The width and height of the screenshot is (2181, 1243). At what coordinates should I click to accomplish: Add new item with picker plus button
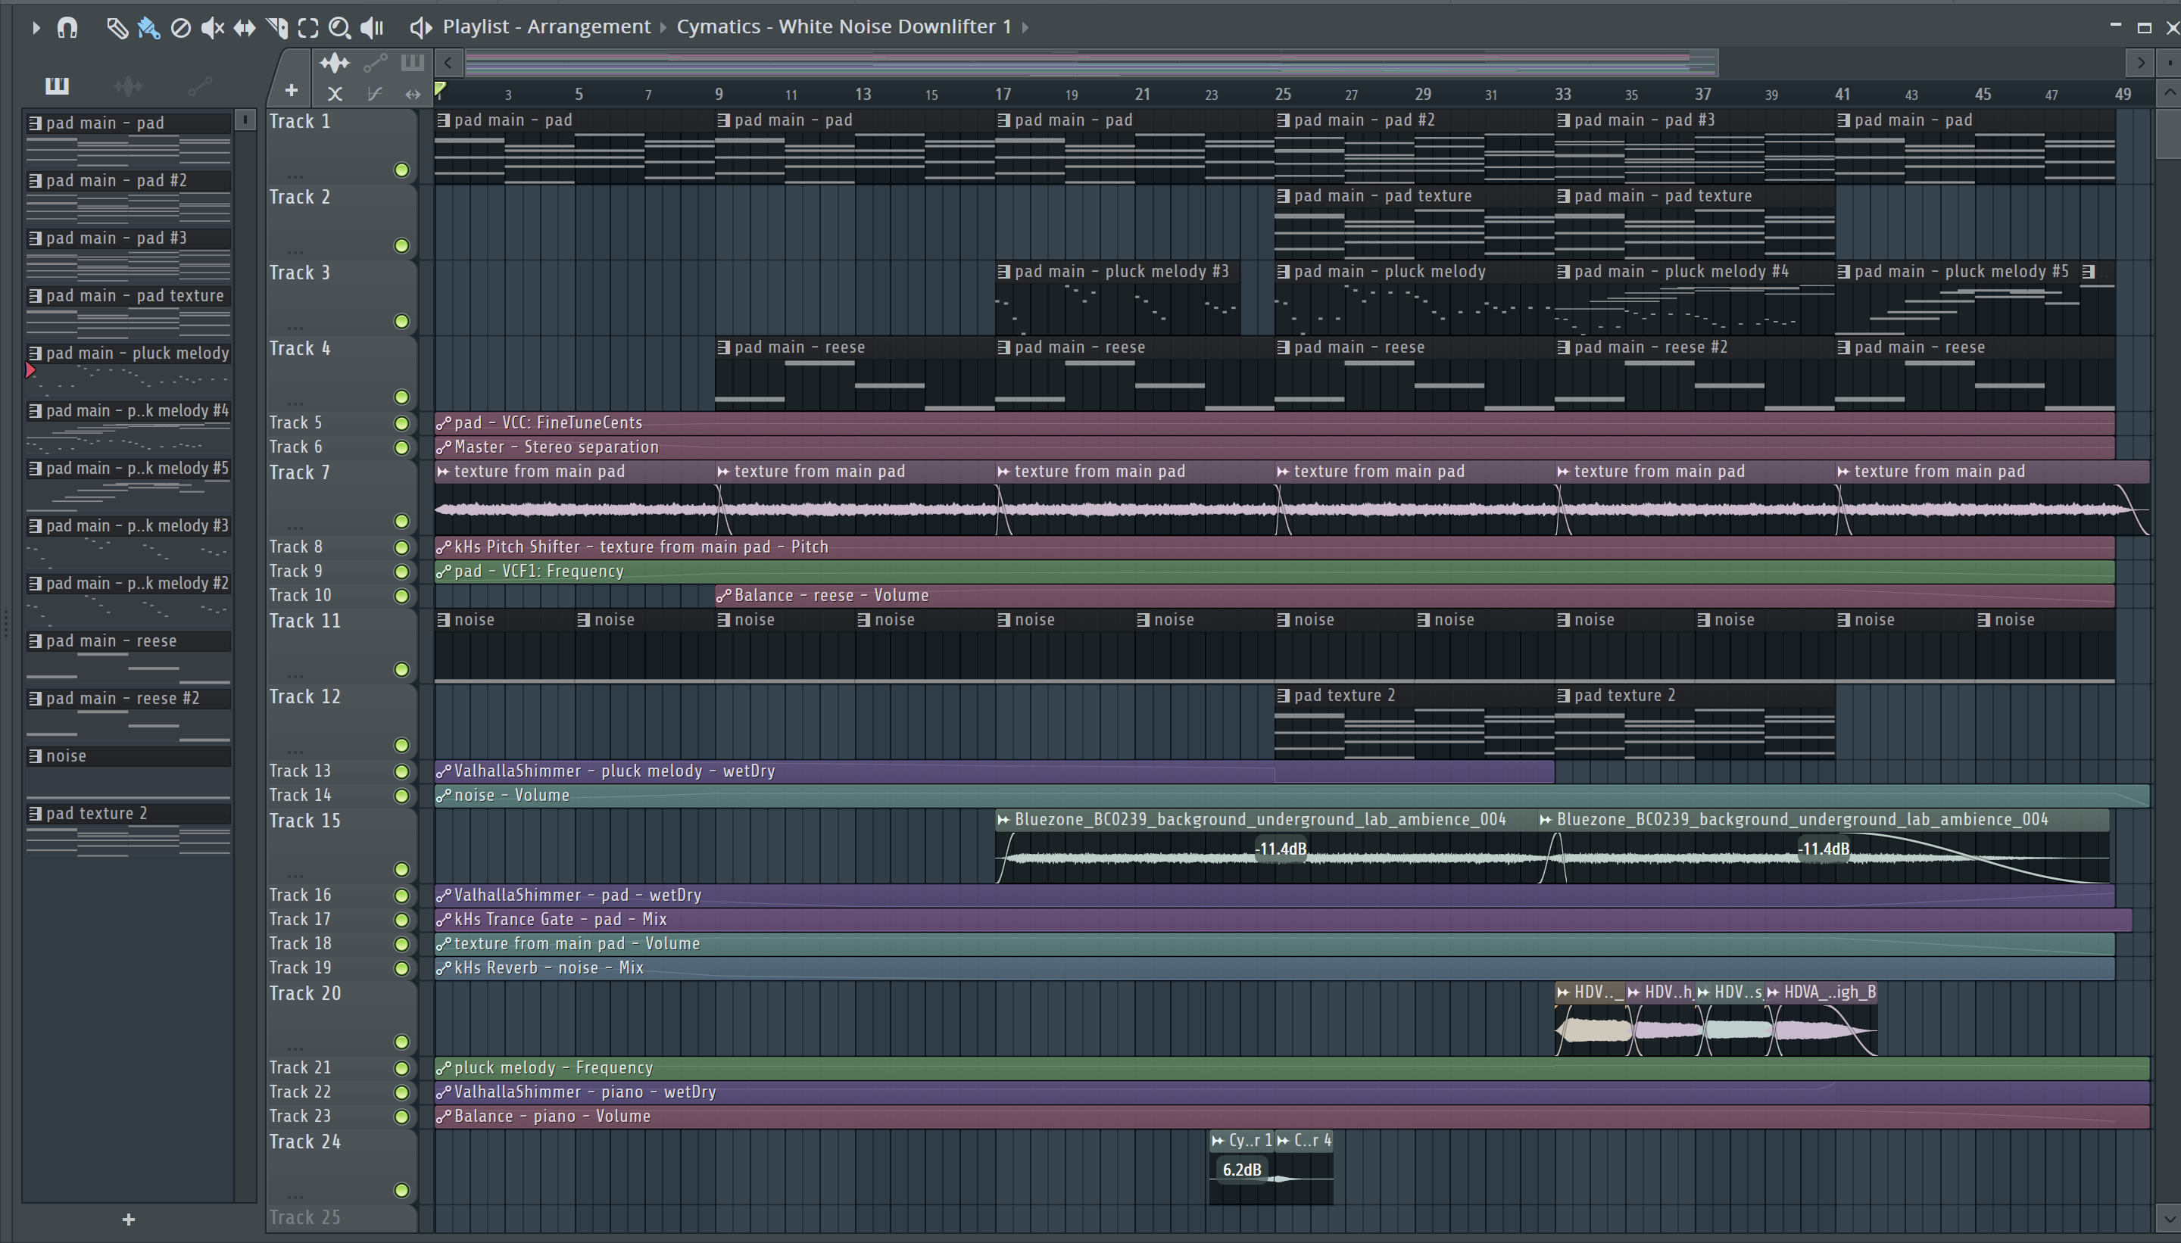click(x=128, y=1219)
